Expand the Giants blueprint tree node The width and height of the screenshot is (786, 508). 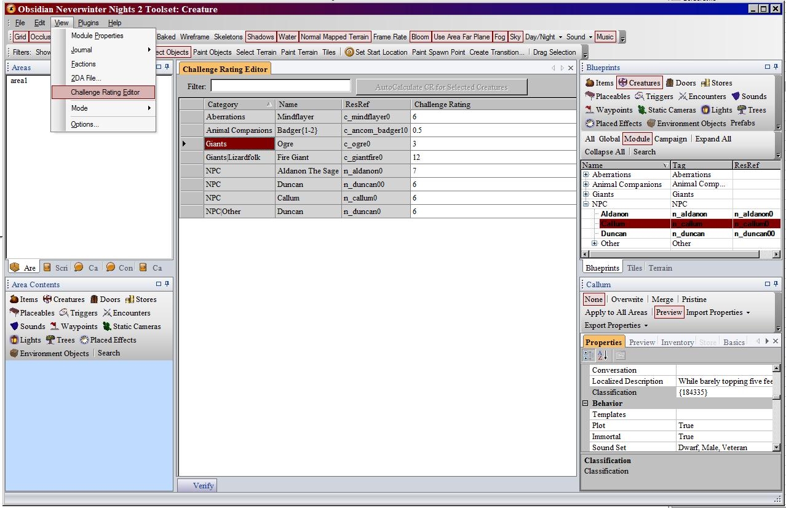coord(586,194)
